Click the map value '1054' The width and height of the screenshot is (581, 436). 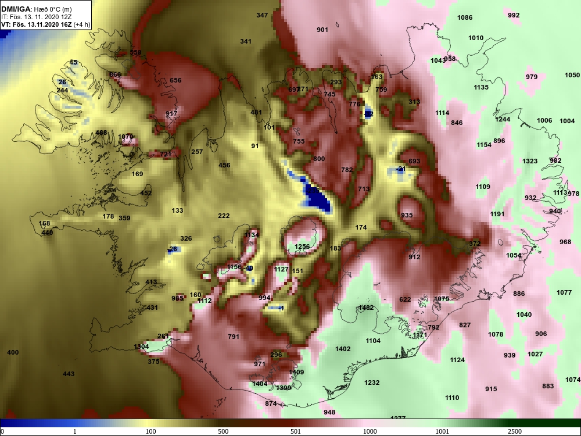click(x=514, y=255)
